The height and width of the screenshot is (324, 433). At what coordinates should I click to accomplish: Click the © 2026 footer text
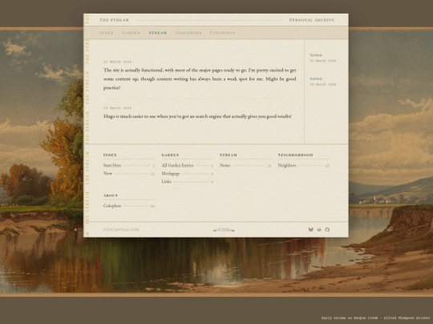(x=224, y=230)
